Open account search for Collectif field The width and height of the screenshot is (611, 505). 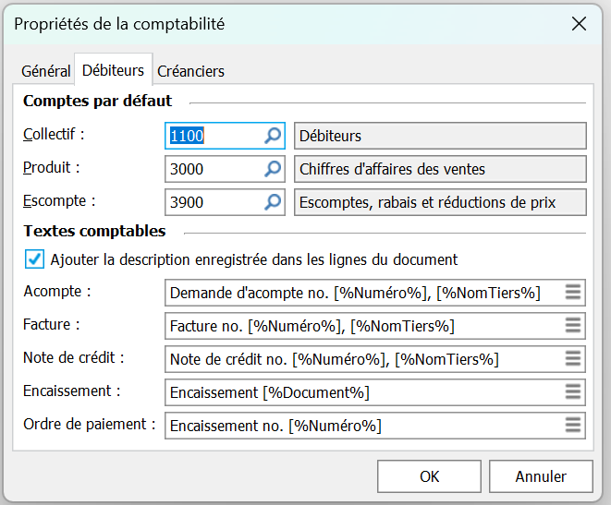click(x=273, y=136)
